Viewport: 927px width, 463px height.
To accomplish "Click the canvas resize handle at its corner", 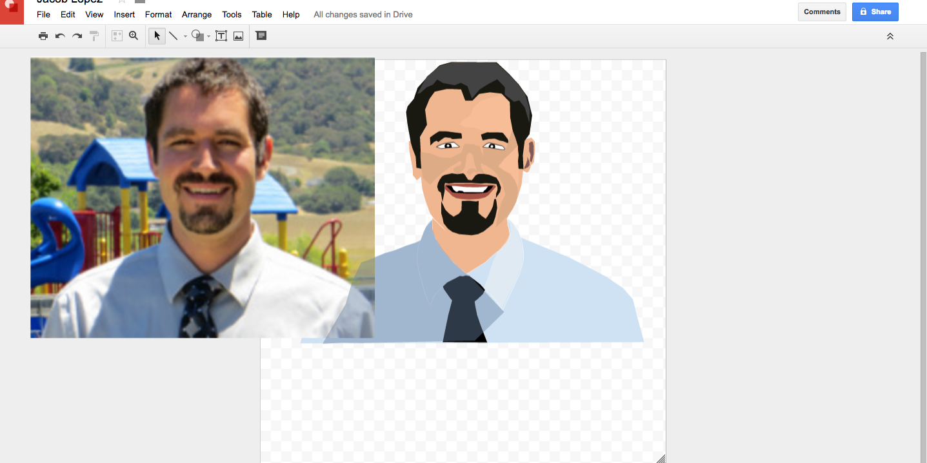I will click(661, 458).
